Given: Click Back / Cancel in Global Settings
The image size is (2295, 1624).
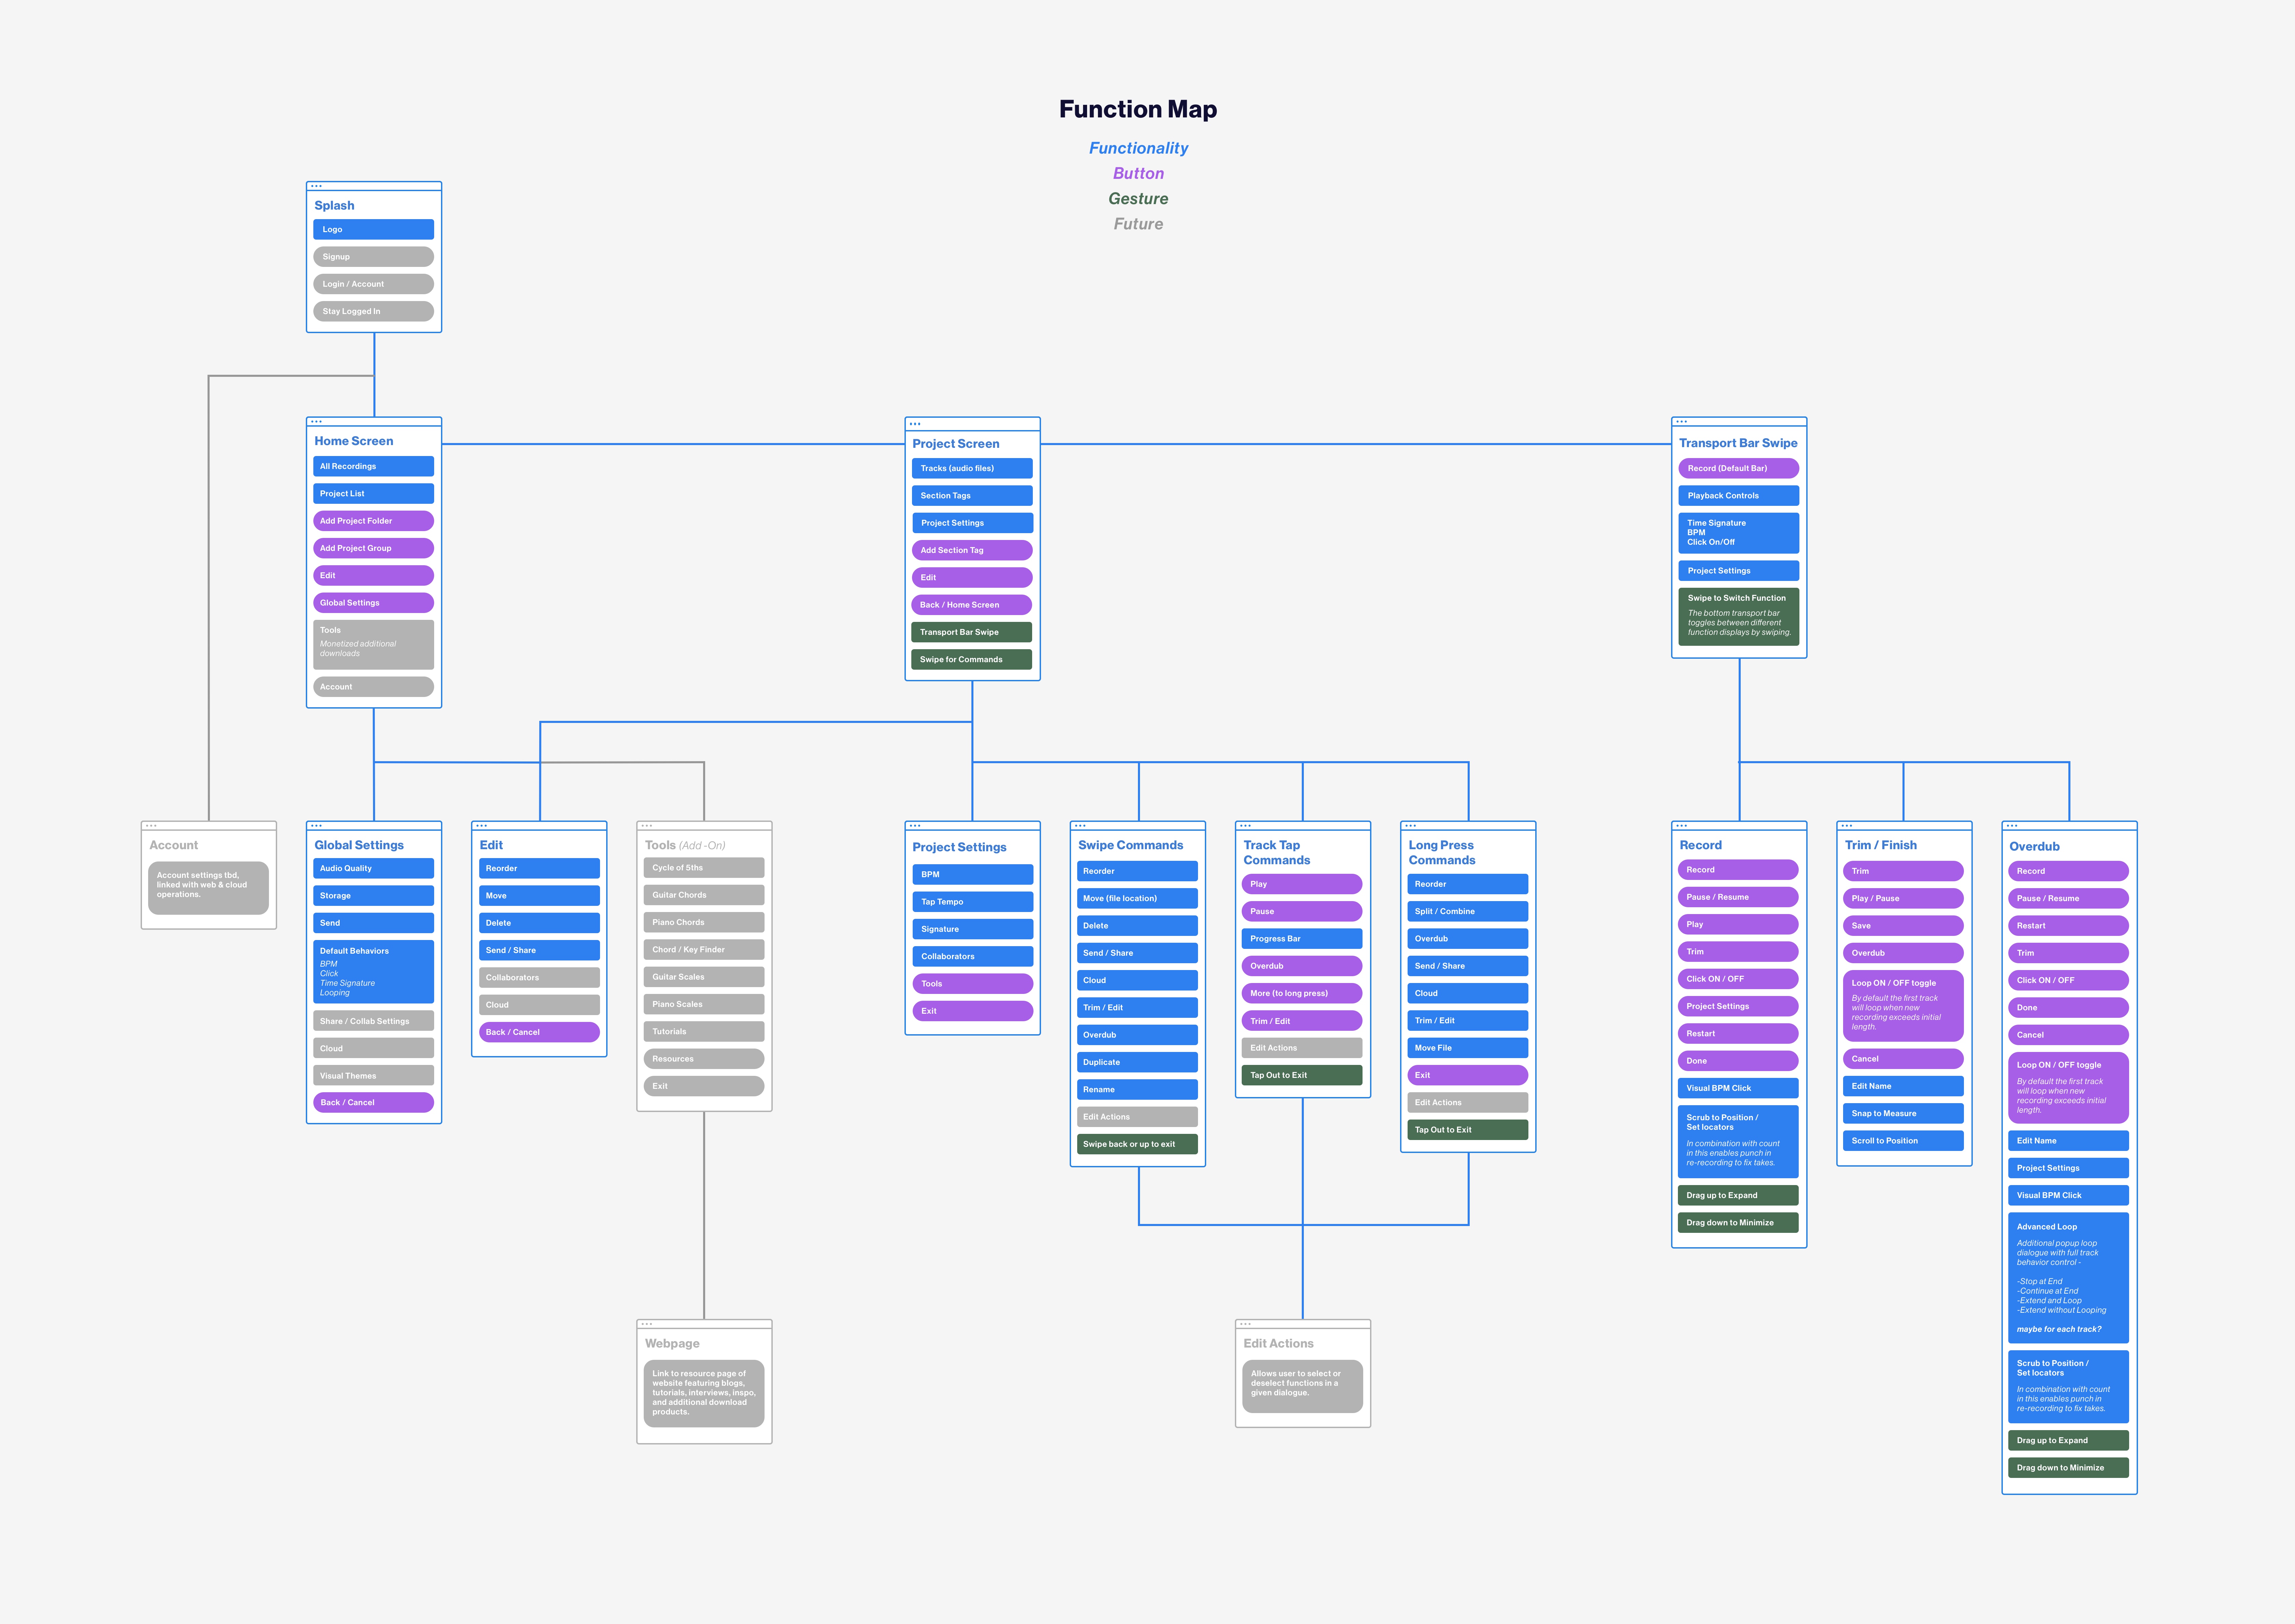Looking at the screenshot, I should pos(373,1102).
